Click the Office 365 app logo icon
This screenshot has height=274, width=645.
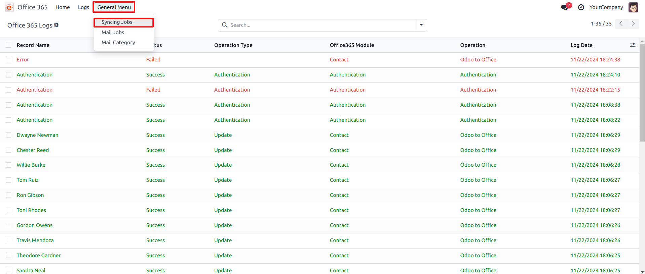(x=9, y=7)
